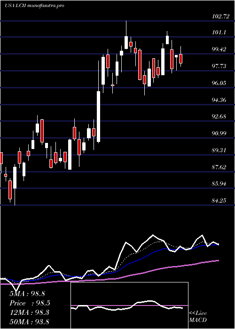
Task: Select the 101.1 price axis label
Action: pos(219,32)
